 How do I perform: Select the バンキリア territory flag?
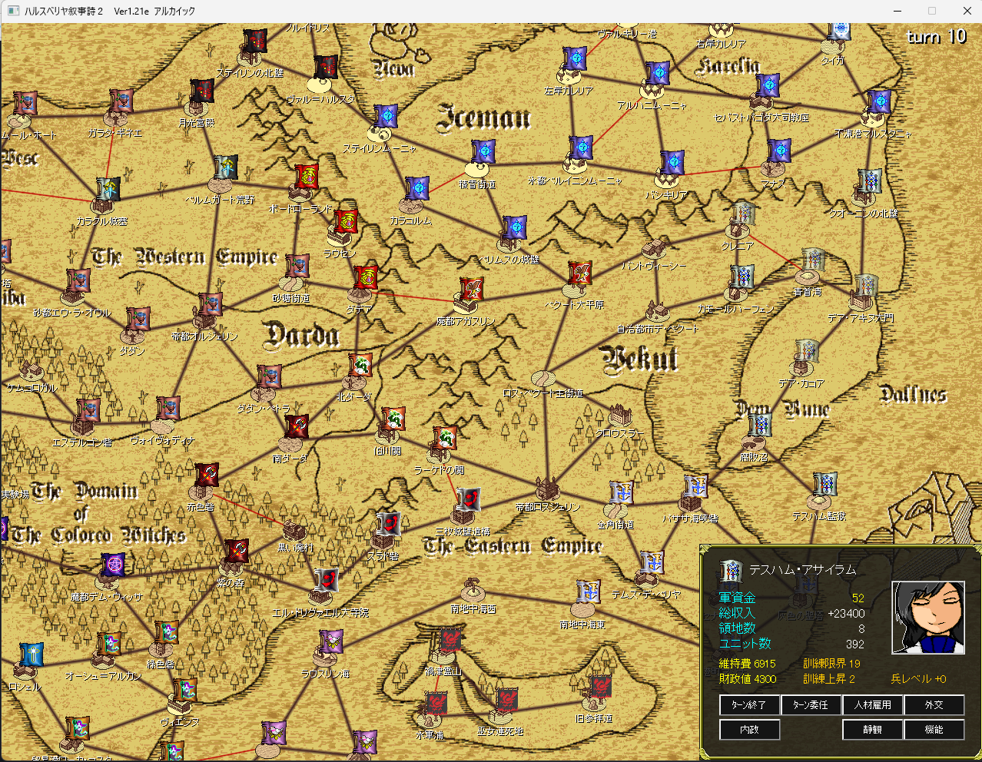(x=673, y=163)
